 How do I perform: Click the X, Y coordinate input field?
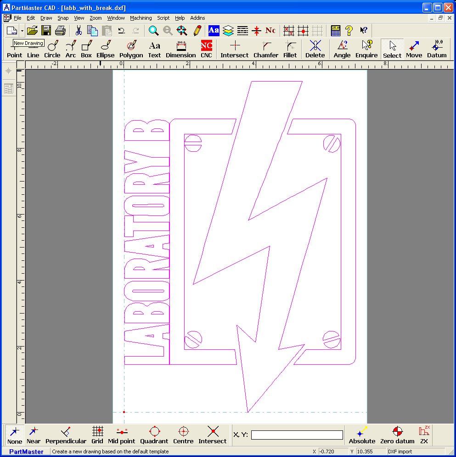point(297,435)
